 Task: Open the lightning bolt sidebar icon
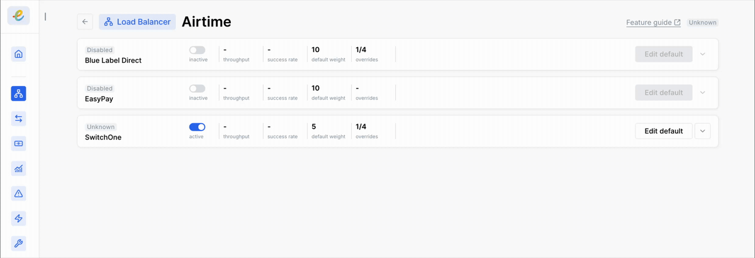(x=18, y=218)
